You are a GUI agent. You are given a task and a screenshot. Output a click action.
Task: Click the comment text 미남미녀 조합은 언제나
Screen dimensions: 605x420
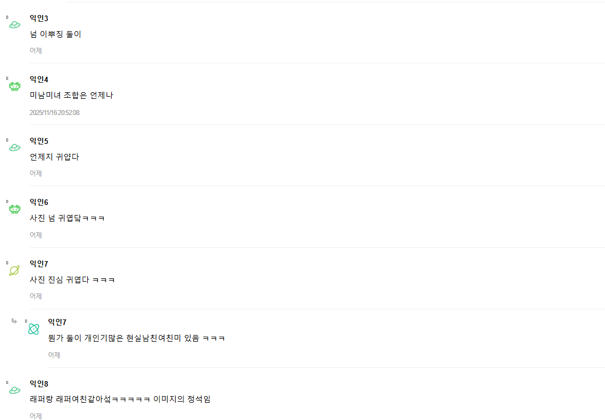[x=71, y=95]
